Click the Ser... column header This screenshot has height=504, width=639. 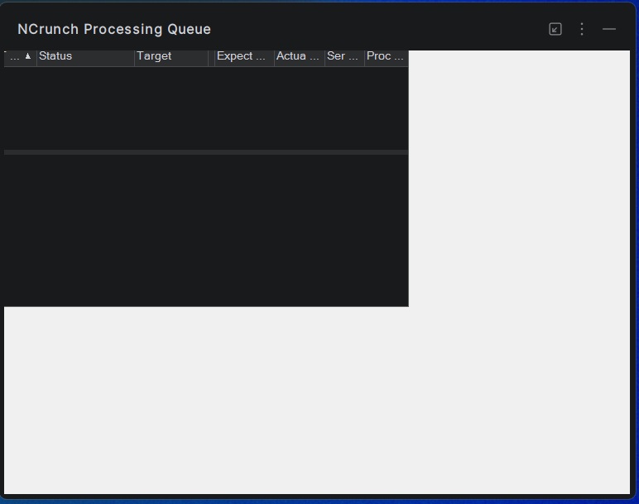click(345, 56)
